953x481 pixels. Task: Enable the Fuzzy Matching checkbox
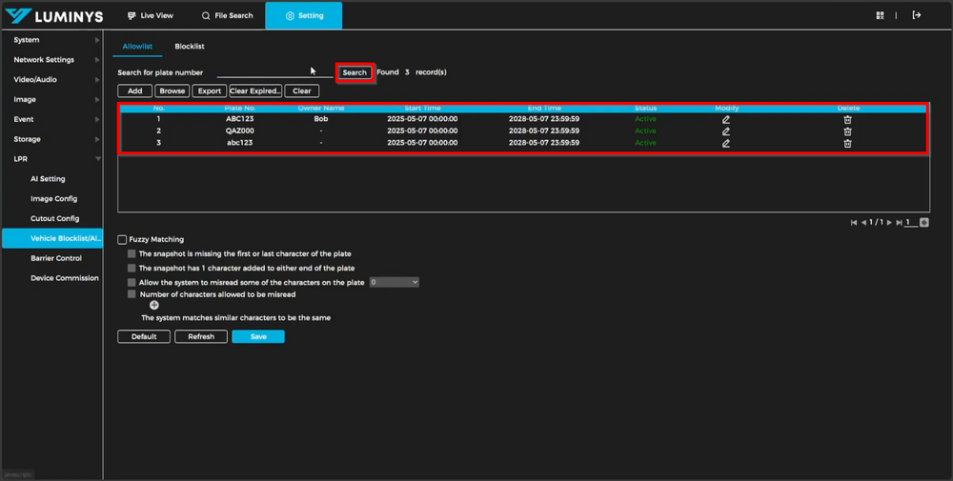click(x=122, y=240)
